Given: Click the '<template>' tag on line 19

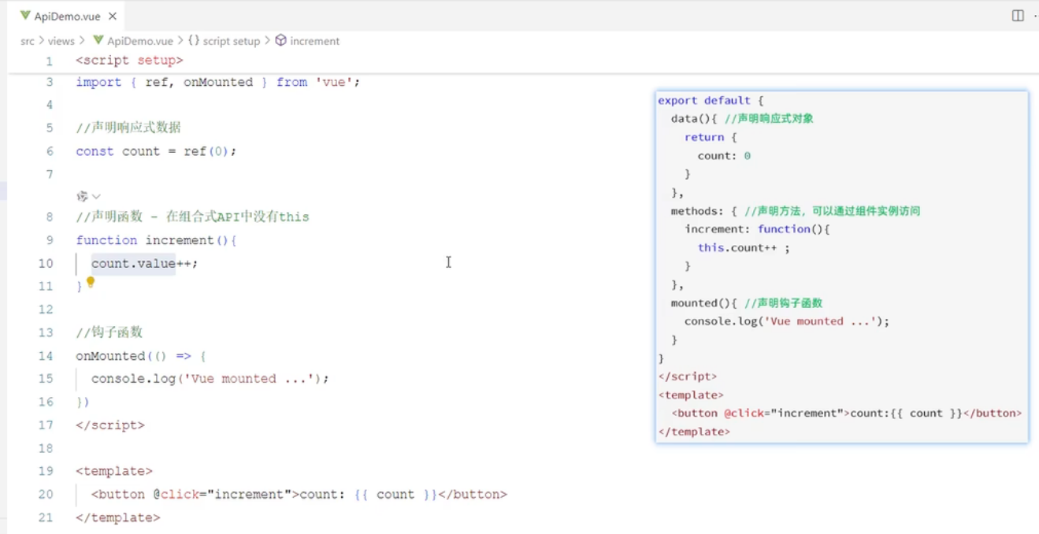Looking at the screenshot, I should coord(114,471).
